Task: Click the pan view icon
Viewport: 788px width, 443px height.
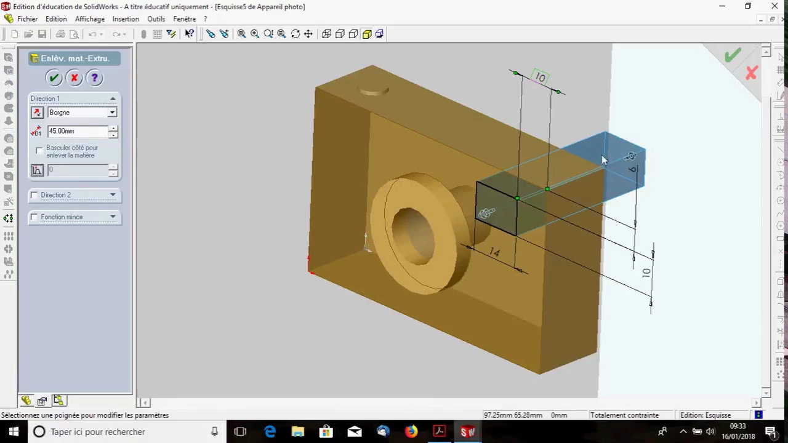Action: point(308,34)
